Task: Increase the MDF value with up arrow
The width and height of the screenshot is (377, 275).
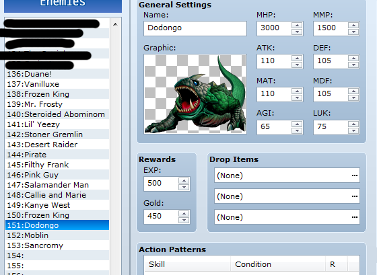Action: (x=353, y=91)
